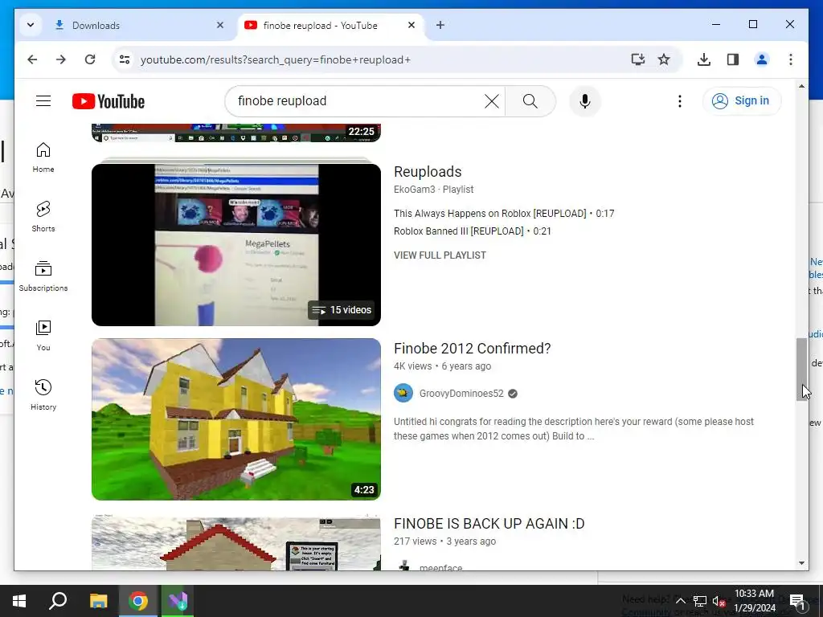Click the YouTube logo
The height and width of the screenshot is (617, 823).
pos(109,101)
